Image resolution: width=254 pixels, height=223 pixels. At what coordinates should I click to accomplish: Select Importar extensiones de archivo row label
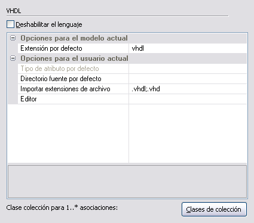pos(73,89)
